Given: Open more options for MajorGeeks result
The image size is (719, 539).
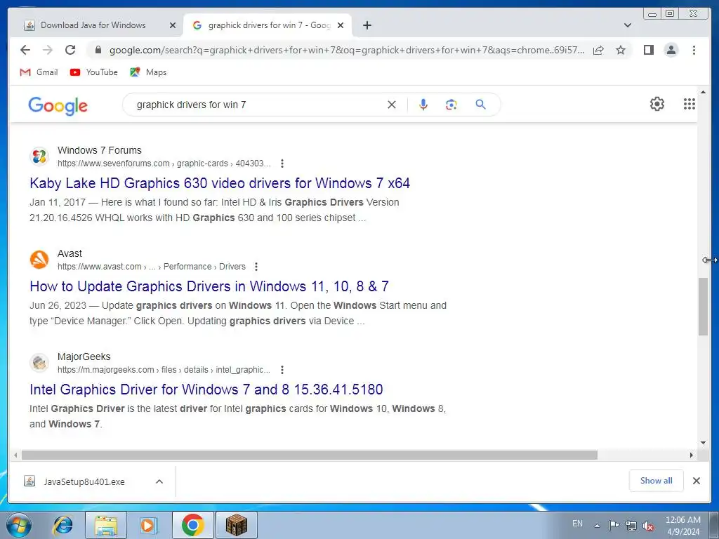Looking at the screenshot, I should (282, 369).
